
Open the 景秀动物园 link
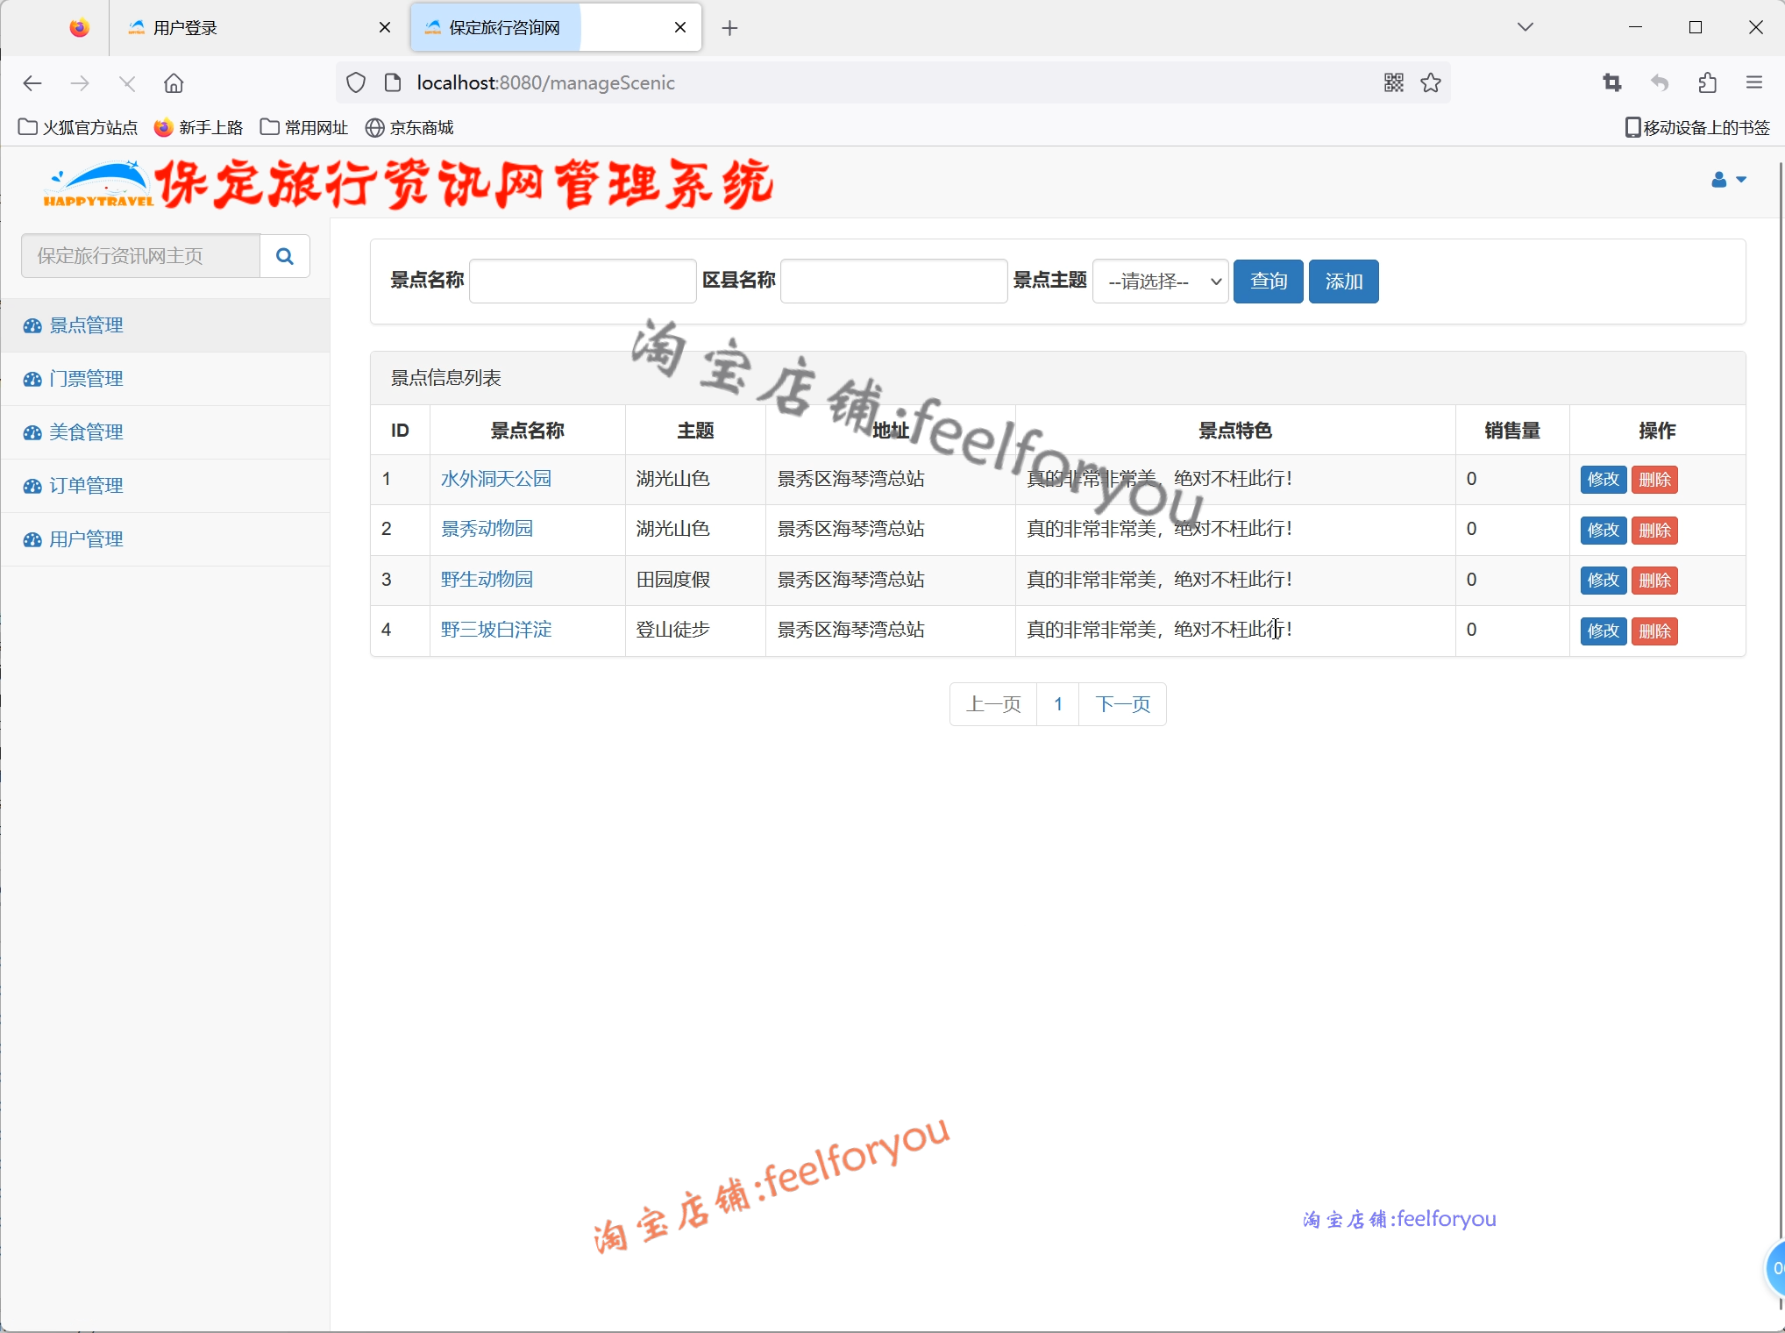(x=487, y=529)
